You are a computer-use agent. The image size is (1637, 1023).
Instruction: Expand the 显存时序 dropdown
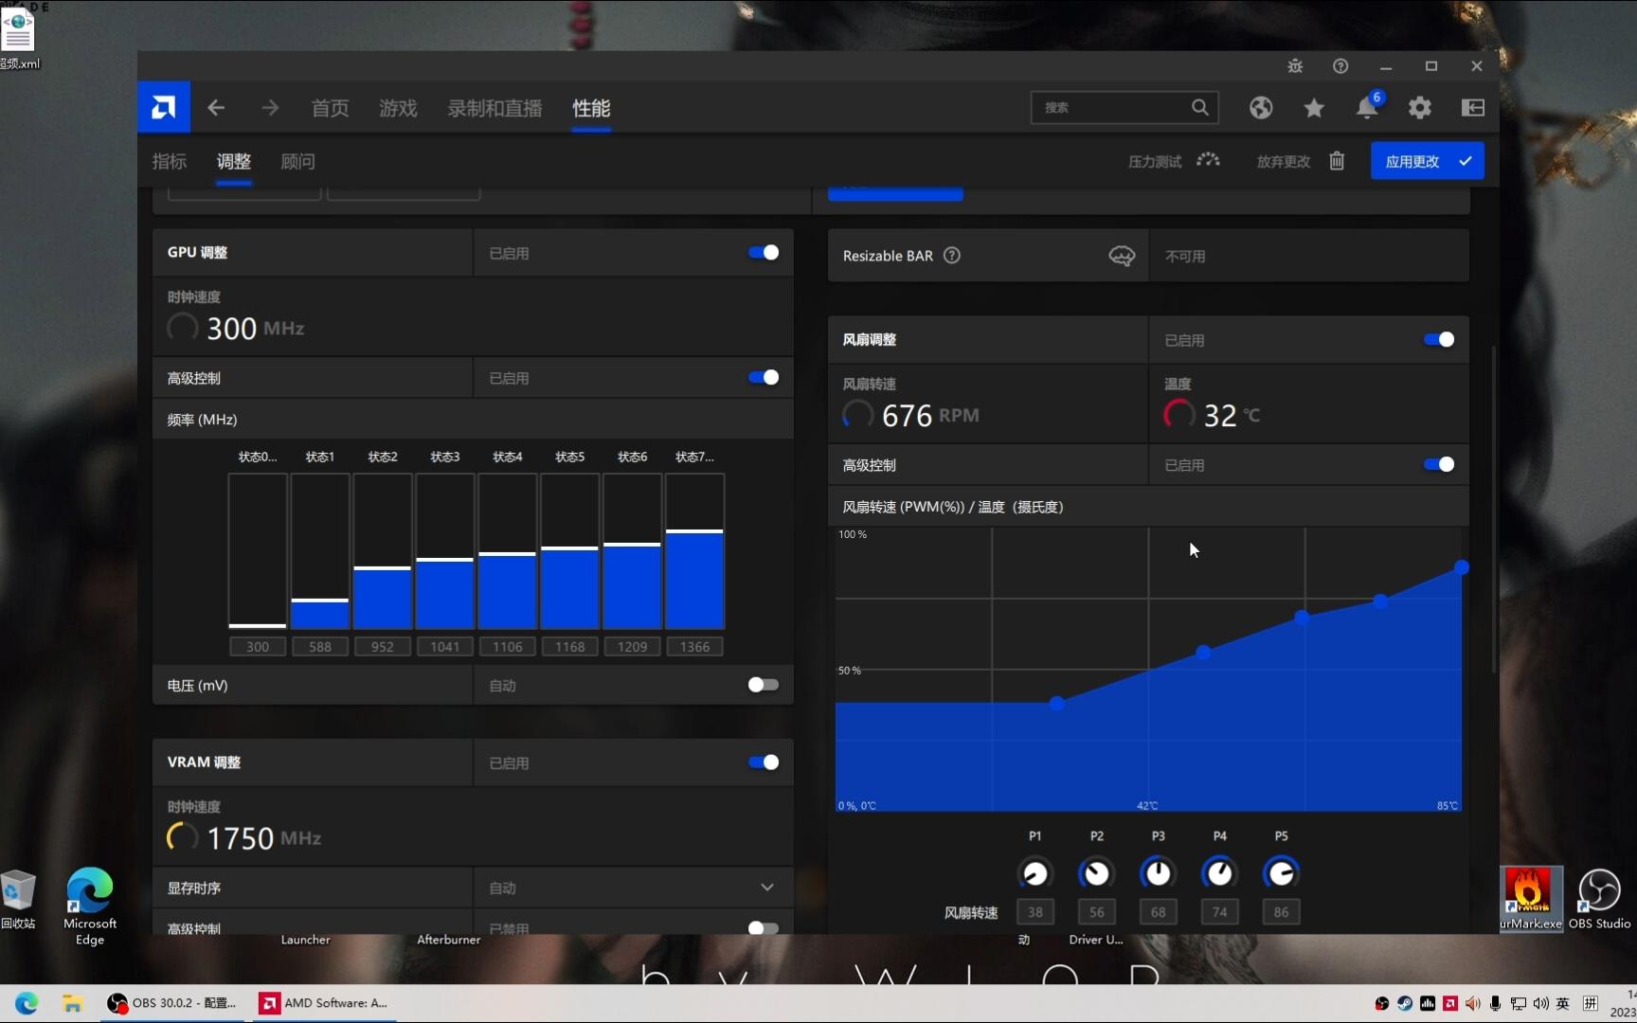pyautogui.click(x=767, y=888)
